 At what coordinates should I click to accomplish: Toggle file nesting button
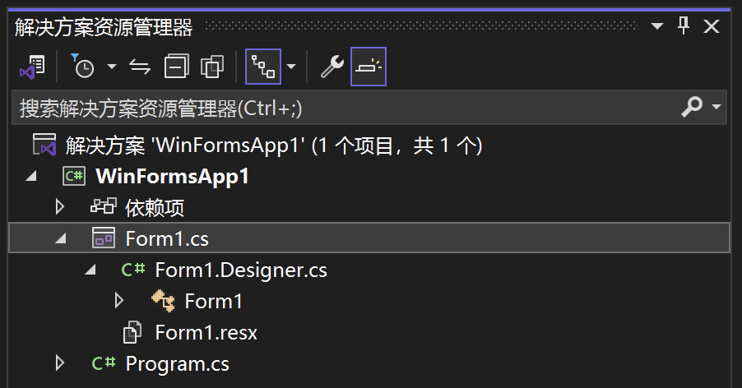coord(263,67)
